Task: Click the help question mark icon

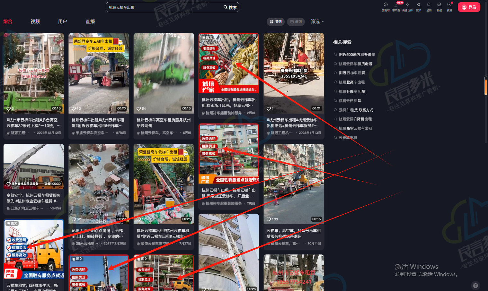Action: click(x=475, y=286)
